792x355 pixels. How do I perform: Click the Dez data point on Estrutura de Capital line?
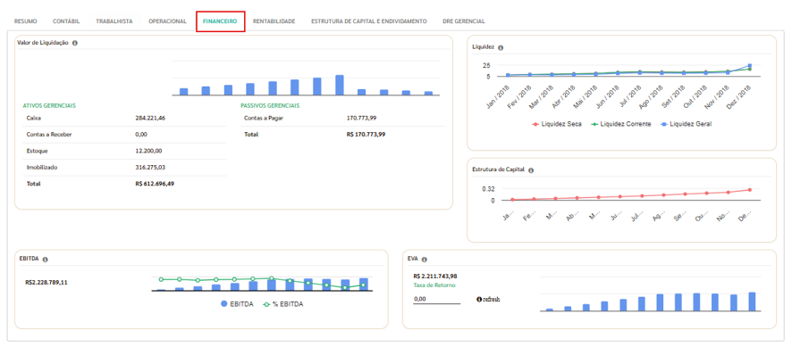pyautogui.click(x=750, y=190)
